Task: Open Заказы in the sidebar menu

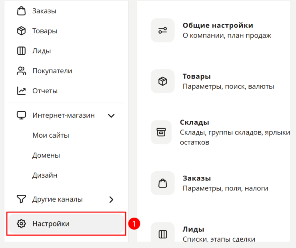Action: click(x=44, y=11)
